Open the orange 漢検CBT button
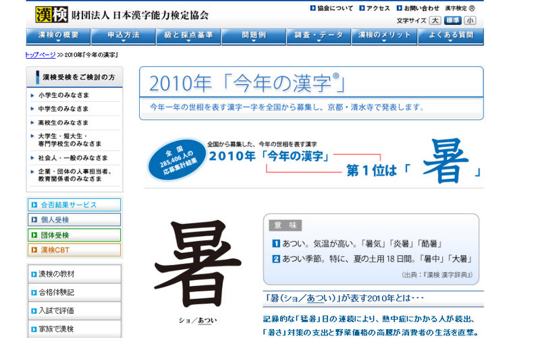This screenshot has width=540, height=338. coord(74,250)
